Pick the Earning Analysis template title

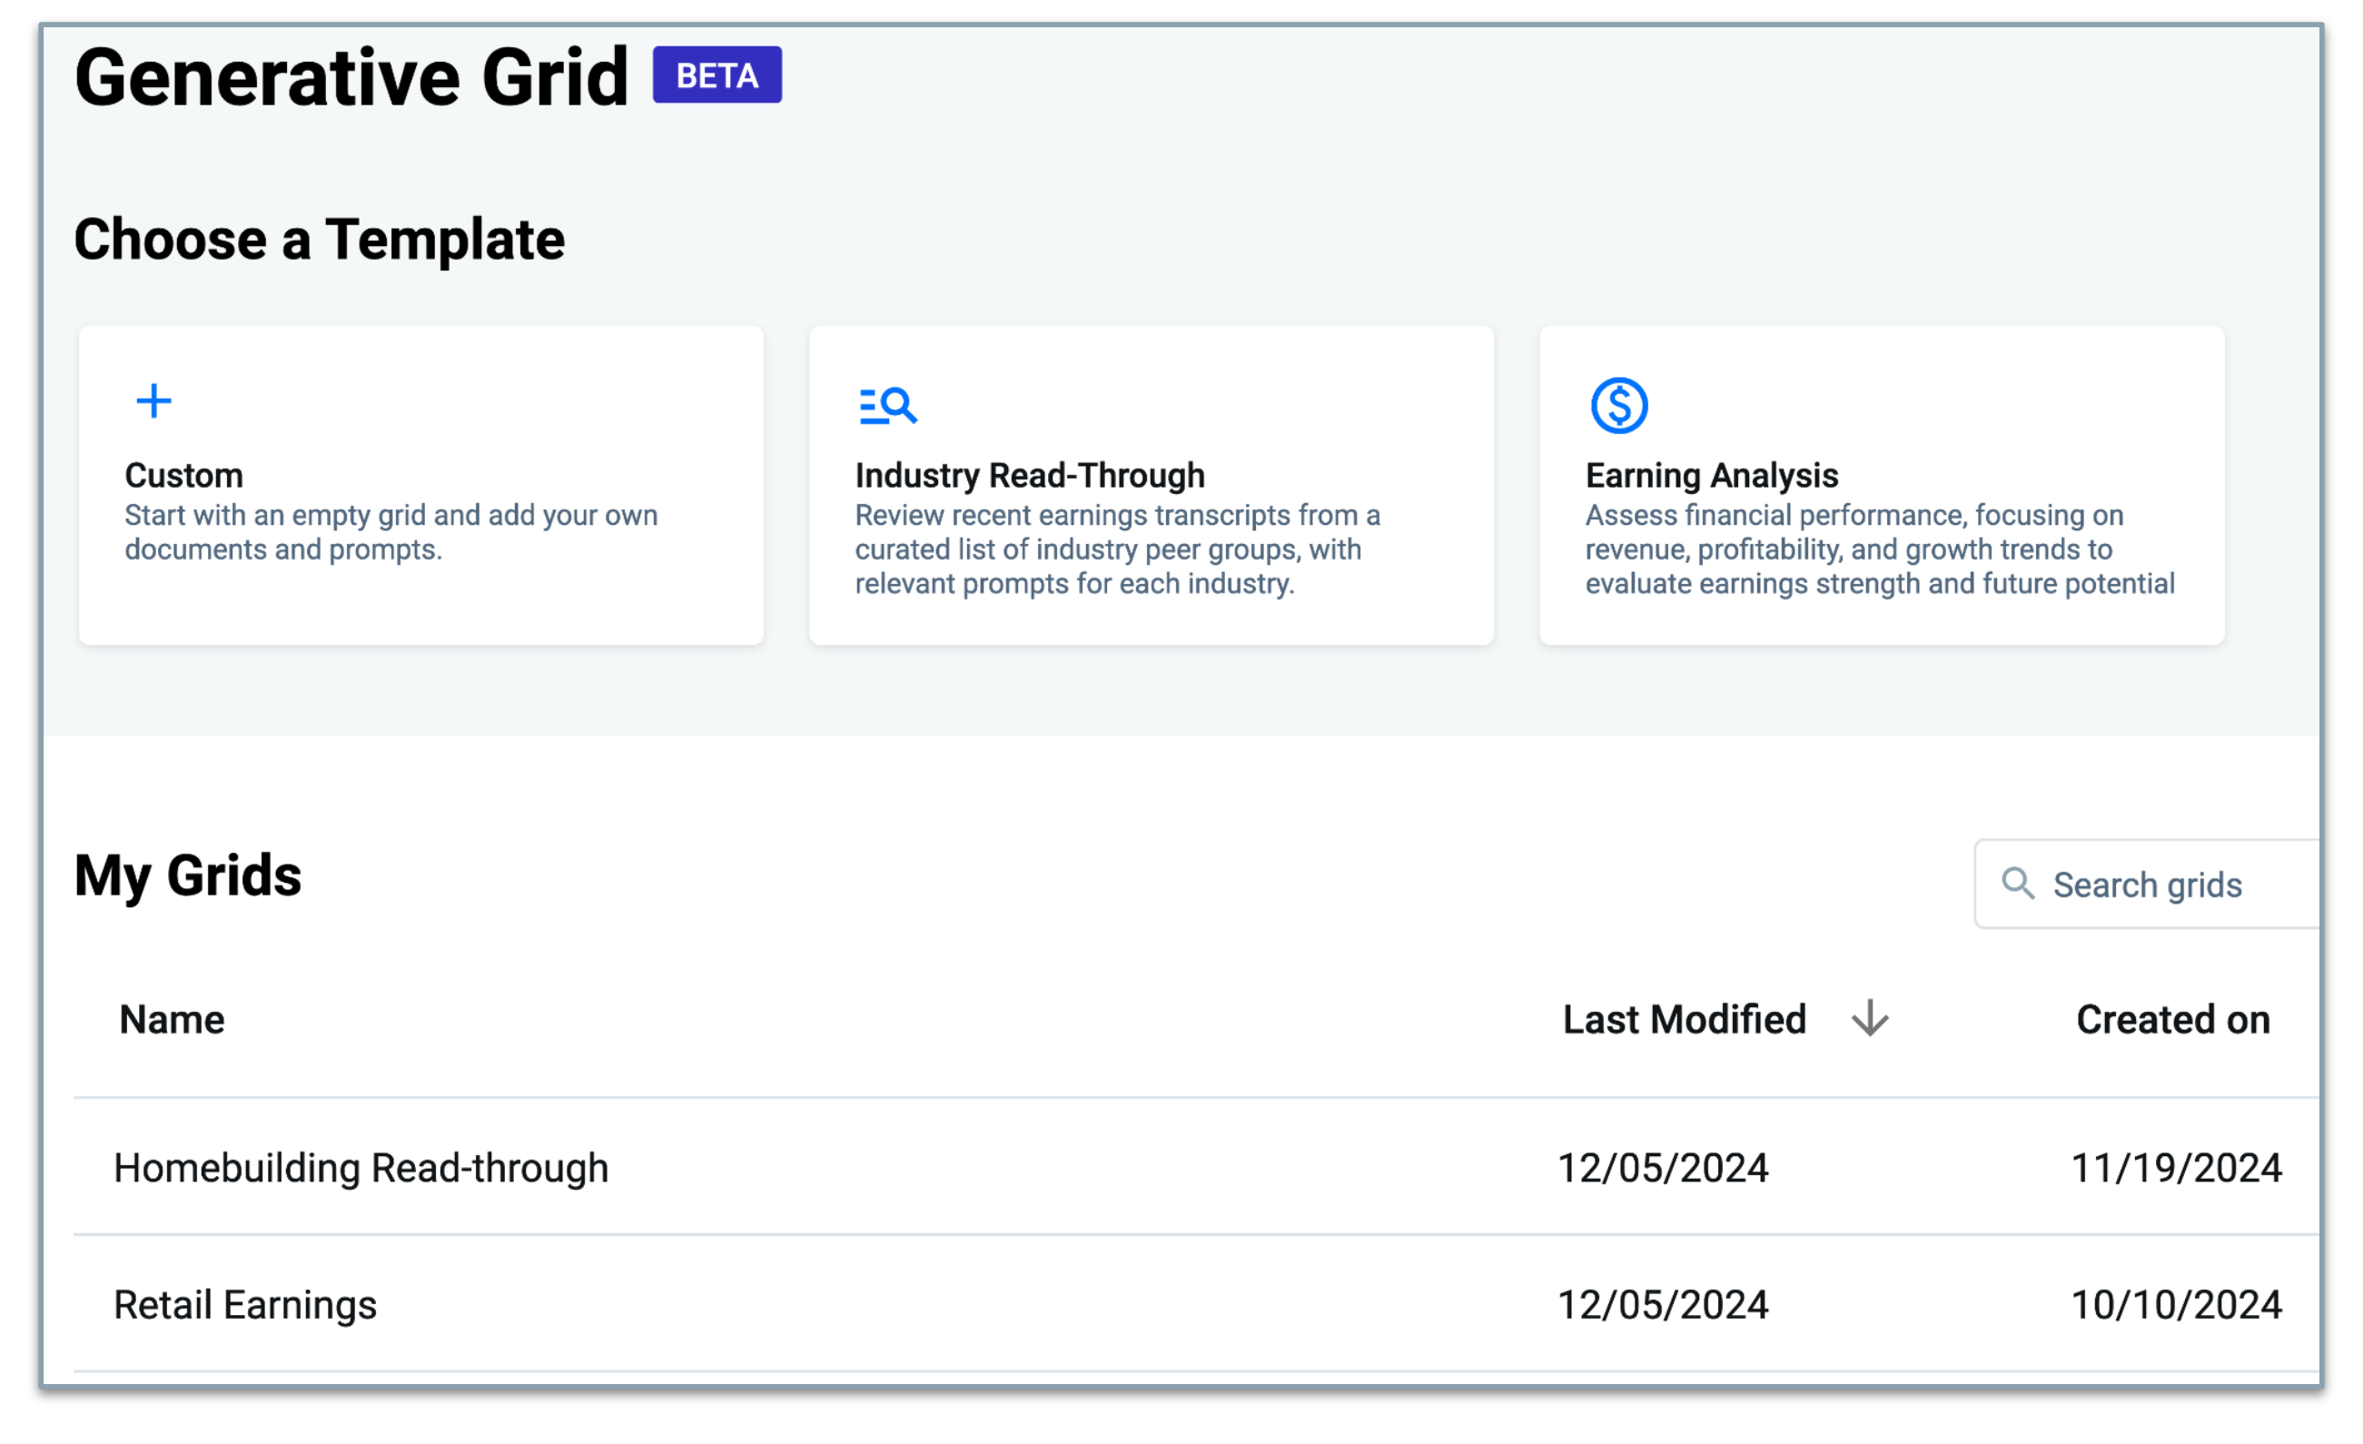coord(1711,476)
